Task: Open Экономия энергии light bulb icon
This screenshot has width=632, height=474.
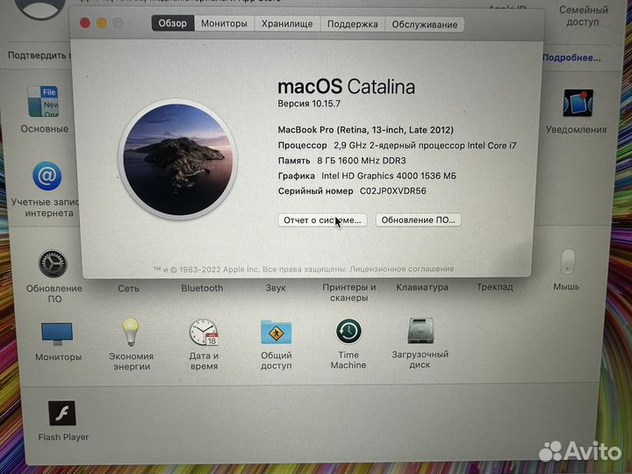Action: pyautogui.click(x=131, y=332)
